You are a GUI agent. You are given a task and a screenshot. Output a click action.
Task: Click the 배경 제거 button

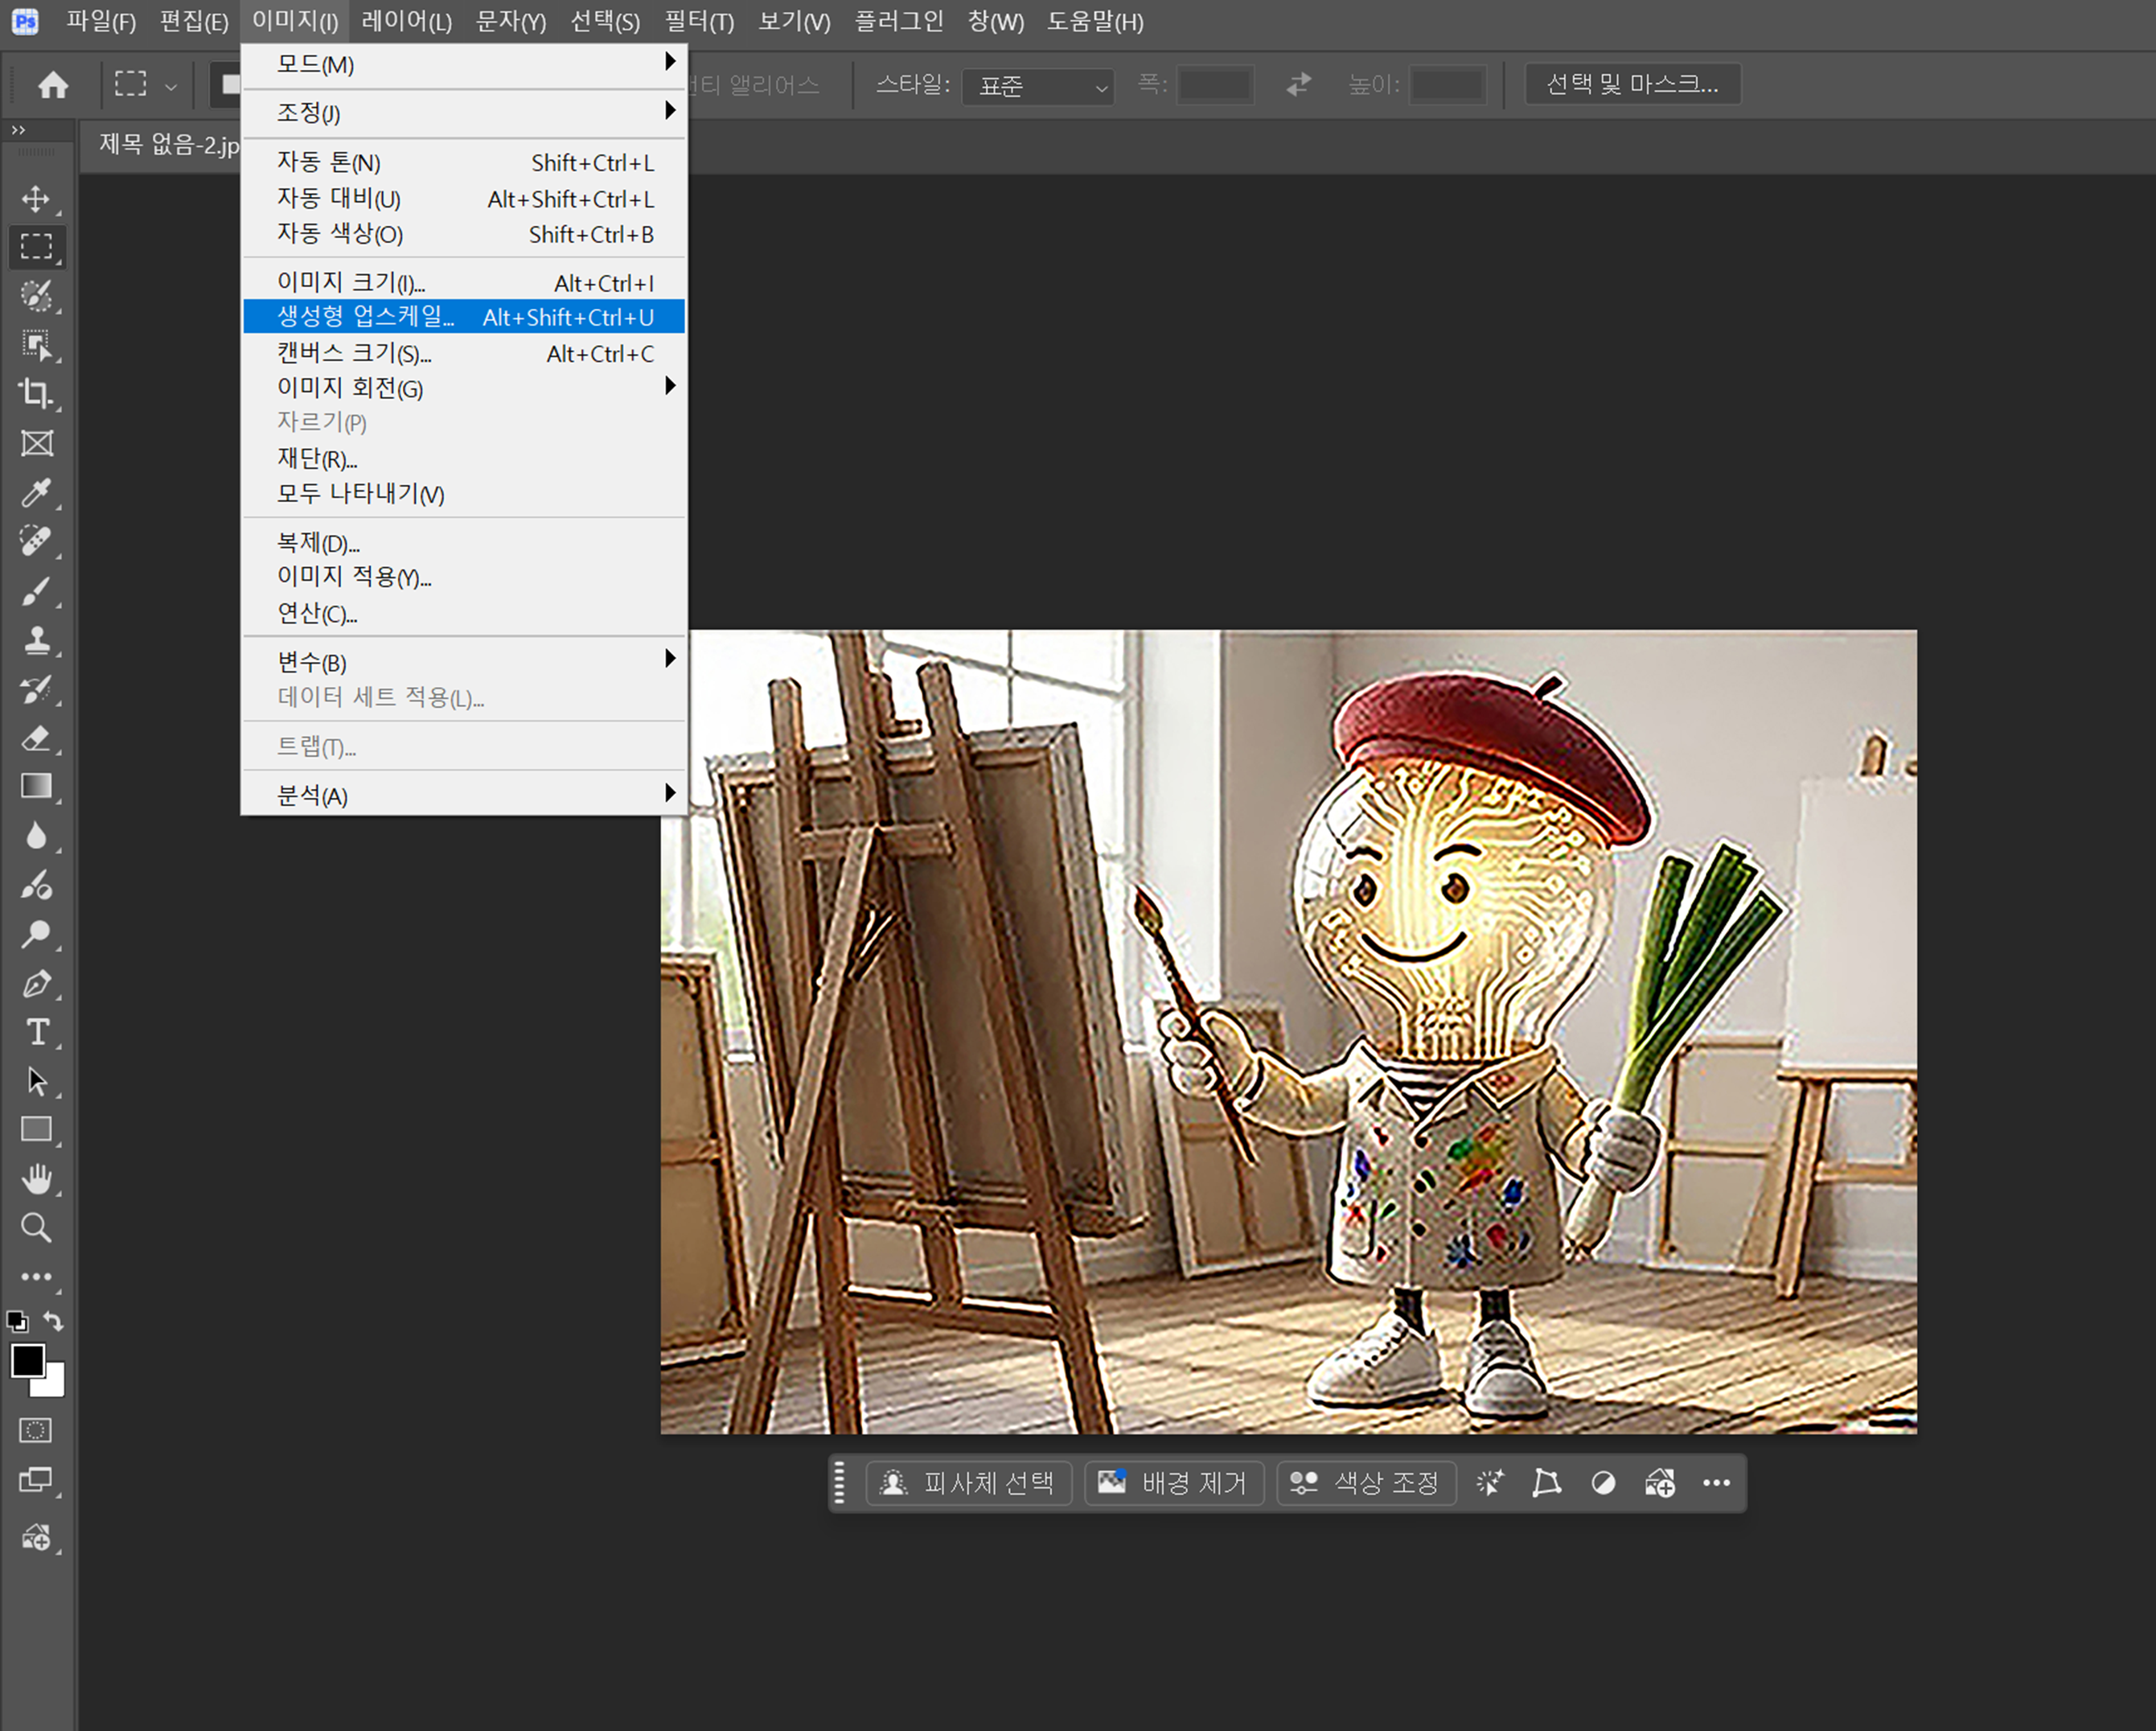point(1174,1482)
